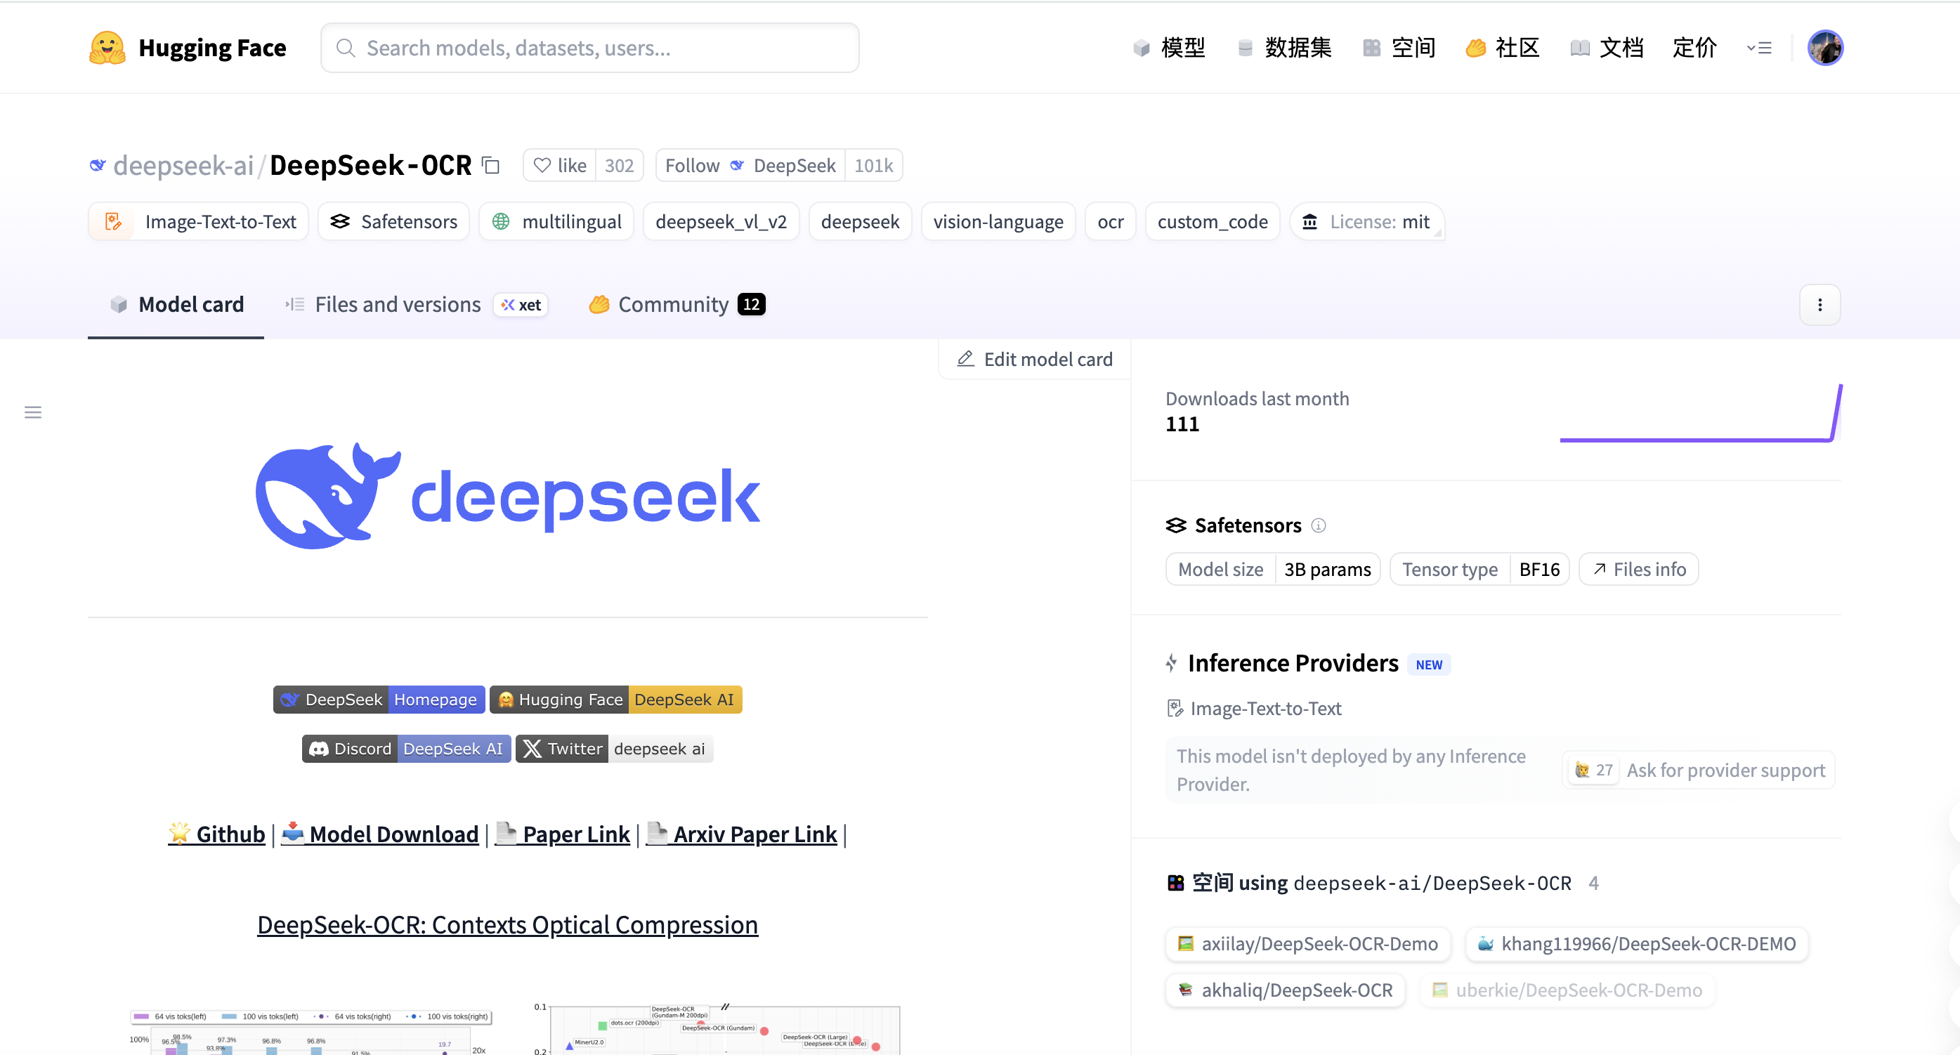This screenshot has width=1960, height=1055.
Task: Click the Hugging Face logo
Action: point(107,47)
